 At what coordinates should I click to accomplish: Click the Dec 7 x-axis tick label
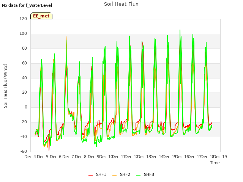68,157
